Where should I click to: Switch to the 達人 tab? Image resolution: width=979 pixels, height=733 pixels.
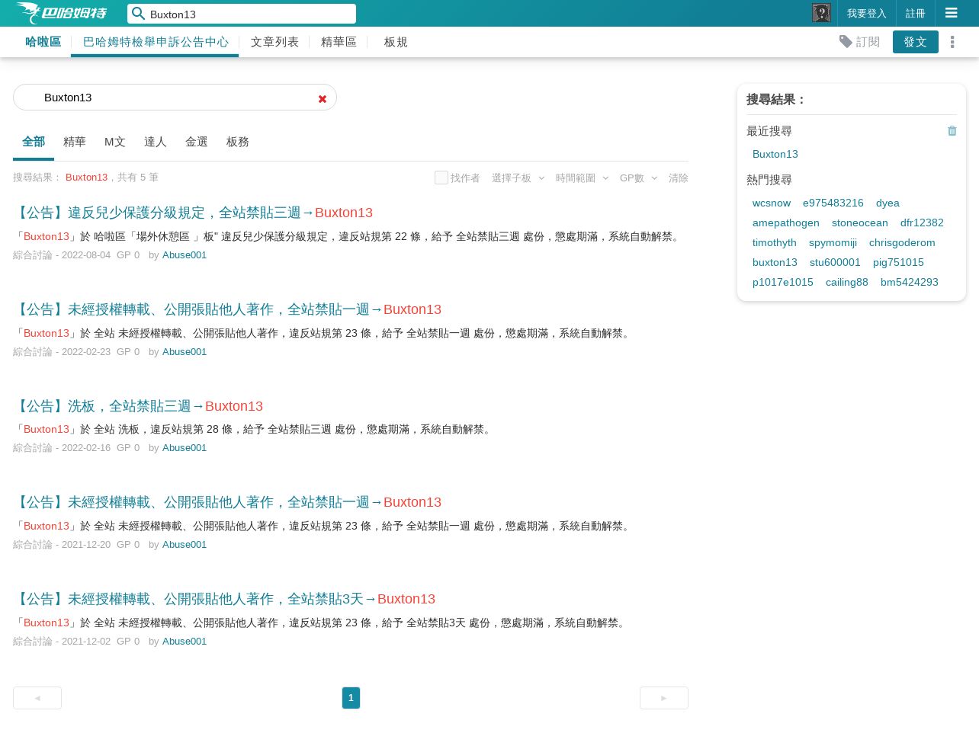tap(156, 142)
